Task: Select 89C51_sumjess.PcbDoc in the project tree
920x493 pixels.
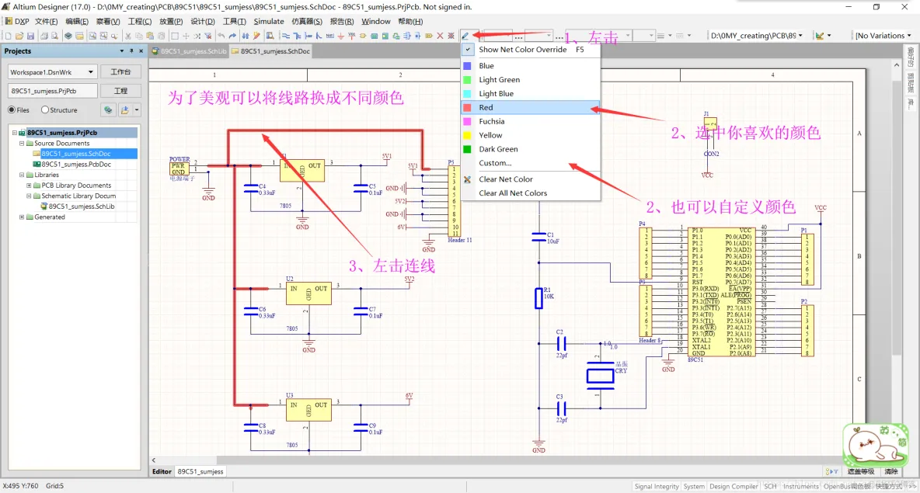Action: [75, 164]
